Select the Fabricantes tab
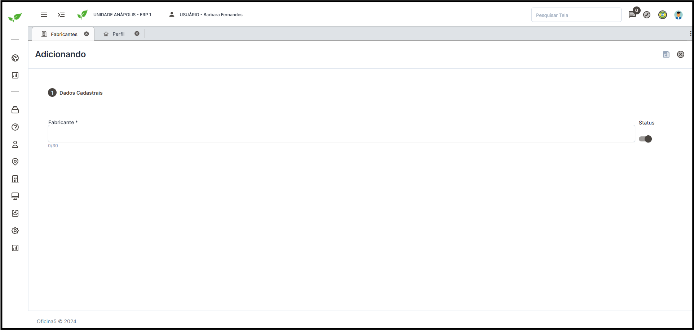This screenshot has height=330, width=694. point(64,34)
